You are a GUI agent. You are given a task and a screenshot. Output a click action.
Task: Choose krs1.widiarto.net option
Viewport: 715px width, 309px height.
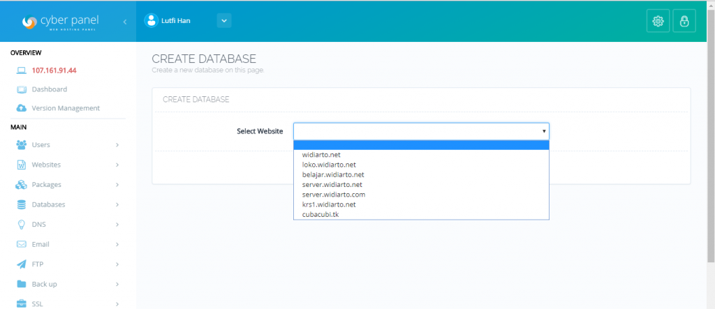point(421,204)
